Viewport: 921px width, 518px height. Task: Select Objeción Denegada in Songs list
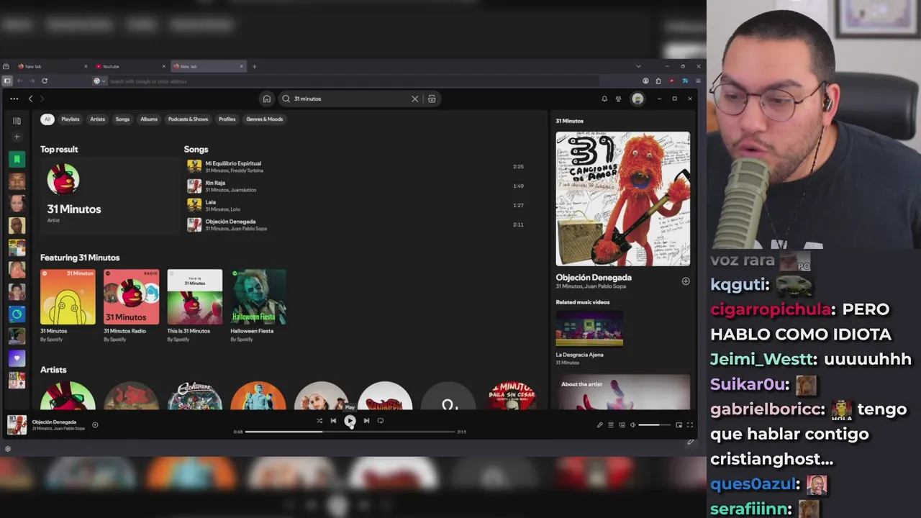click(355, 224)
